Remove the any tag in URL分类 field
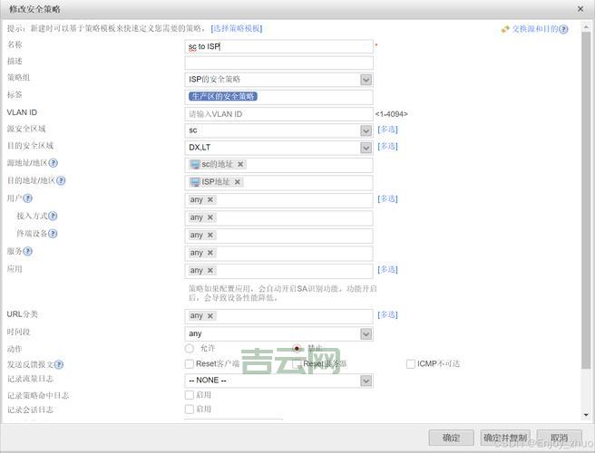The image size is (595, 453). click(x=210, y=316)
